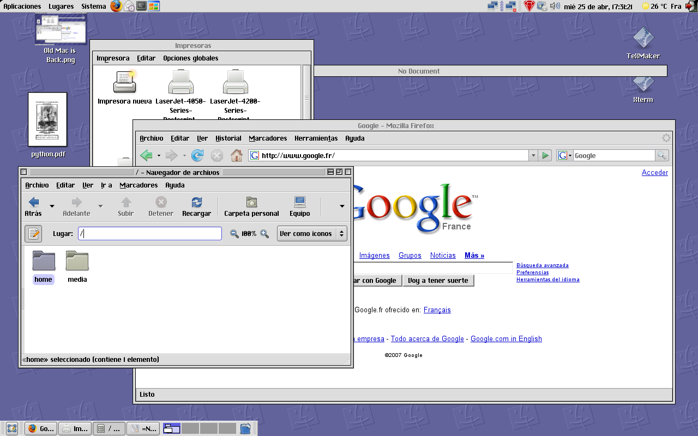This screenshot has height=436, width=698.
Task: Open Historial menu in Firefox
Action: pos(228,138)
